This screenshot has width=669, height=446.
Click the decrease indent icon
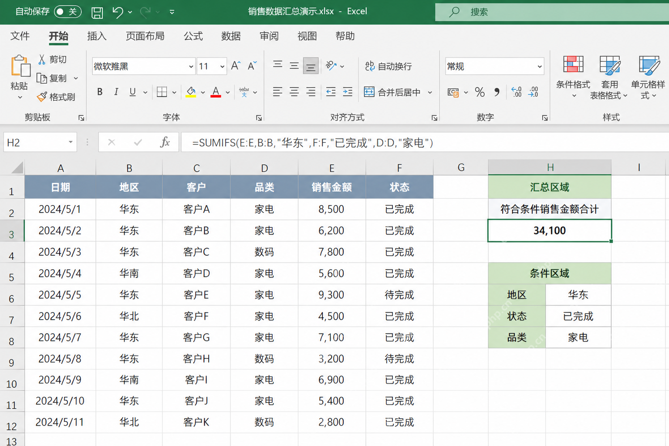[331, 92]
